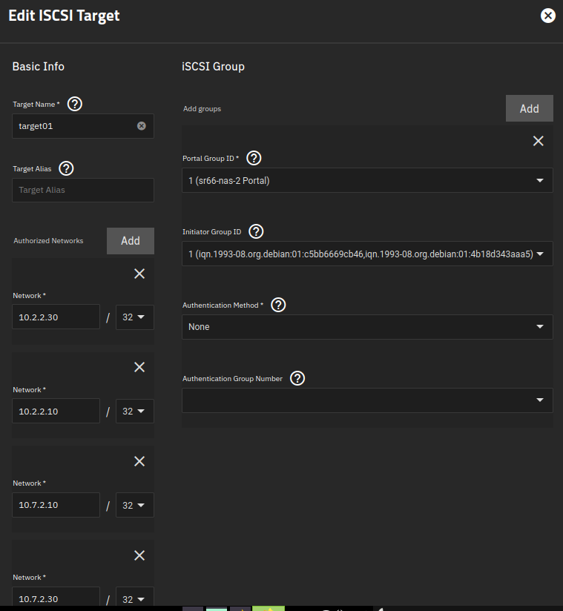Image resolution: width=563 pixels, height=611 pixels.
Task: Remove network 10.7.2.30 from Authorized Networks
Action: coord(139,555)
